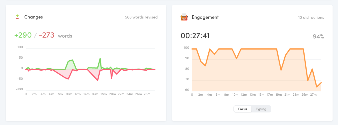Click the Changes card title
The height and width of the screenshot is (125, 338).
pyautogui.click(x=33, y=17)
